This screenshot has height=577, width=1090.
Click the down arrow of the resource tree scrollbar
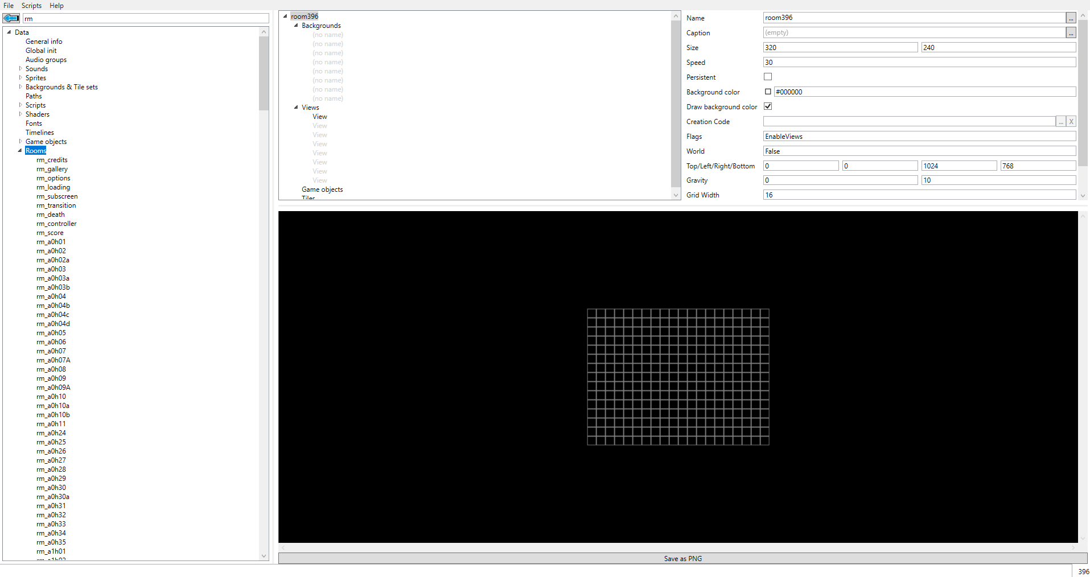264,556
